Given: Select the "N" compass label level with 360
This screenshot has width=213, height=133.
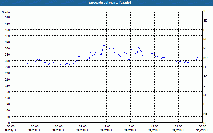Looking at the screenshot, I should coord(204,48).
